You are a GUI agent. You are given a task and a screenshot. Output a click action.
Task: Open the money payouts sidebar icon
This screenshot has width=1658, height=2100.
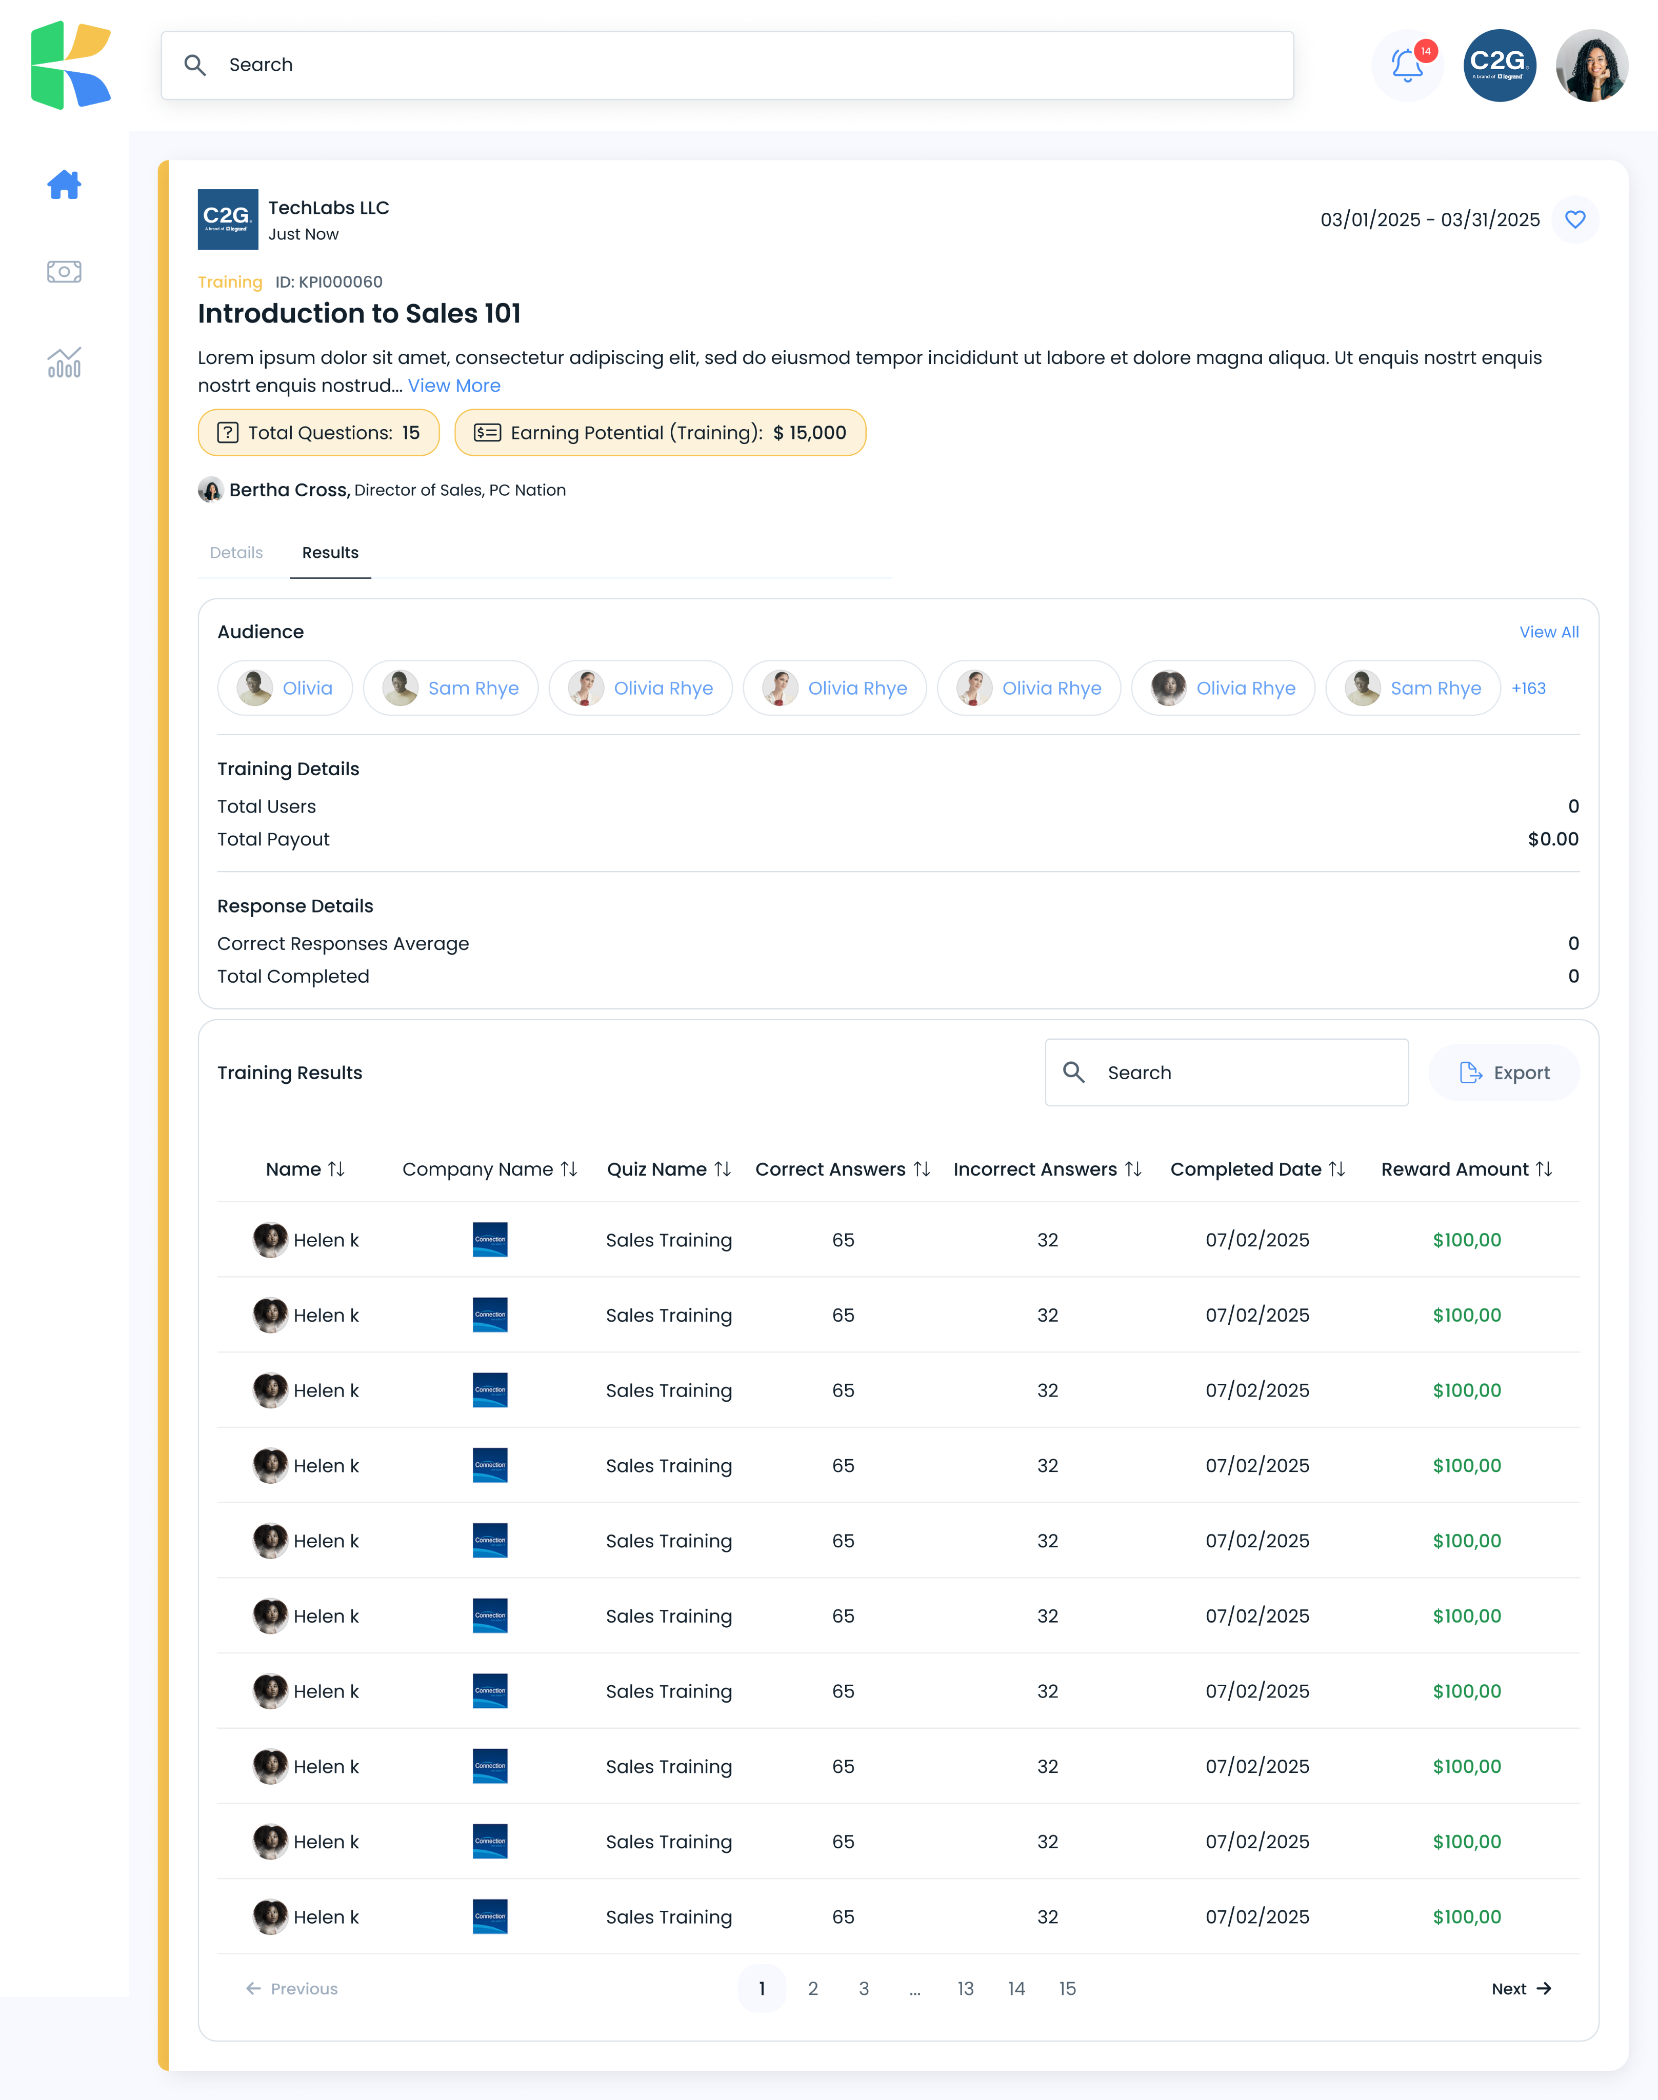coord(64,272)
